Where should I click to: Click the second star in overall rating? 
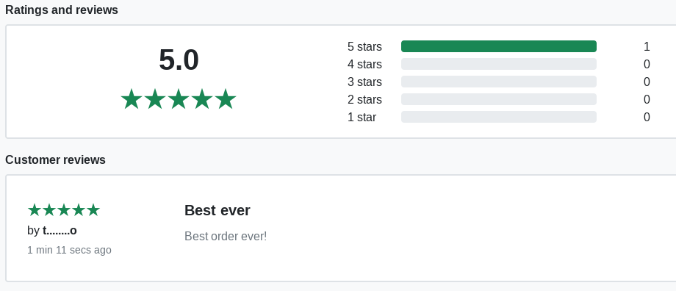pos(155,99)
